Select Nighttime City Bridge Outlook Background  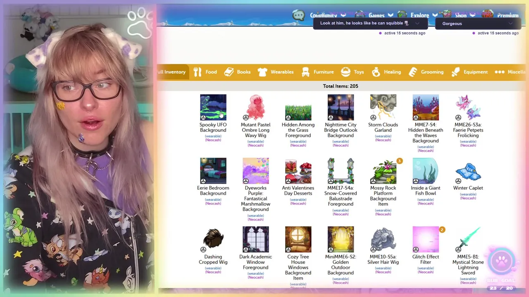click(x=341, y=107)
